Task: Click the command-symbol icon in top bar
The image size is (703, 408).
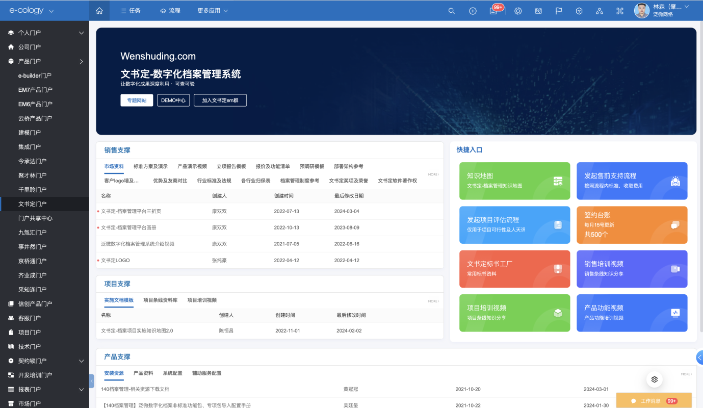Action: coord(620,11)
